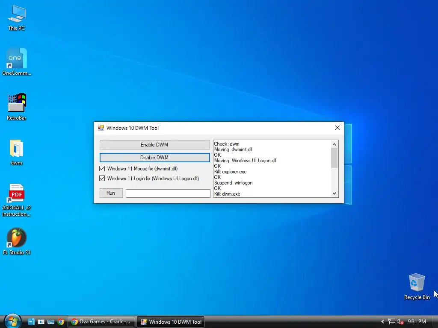Viewport: 438px width, 328px height.
Task: Select the This PC desktop icon
Action: coord(17,17)
